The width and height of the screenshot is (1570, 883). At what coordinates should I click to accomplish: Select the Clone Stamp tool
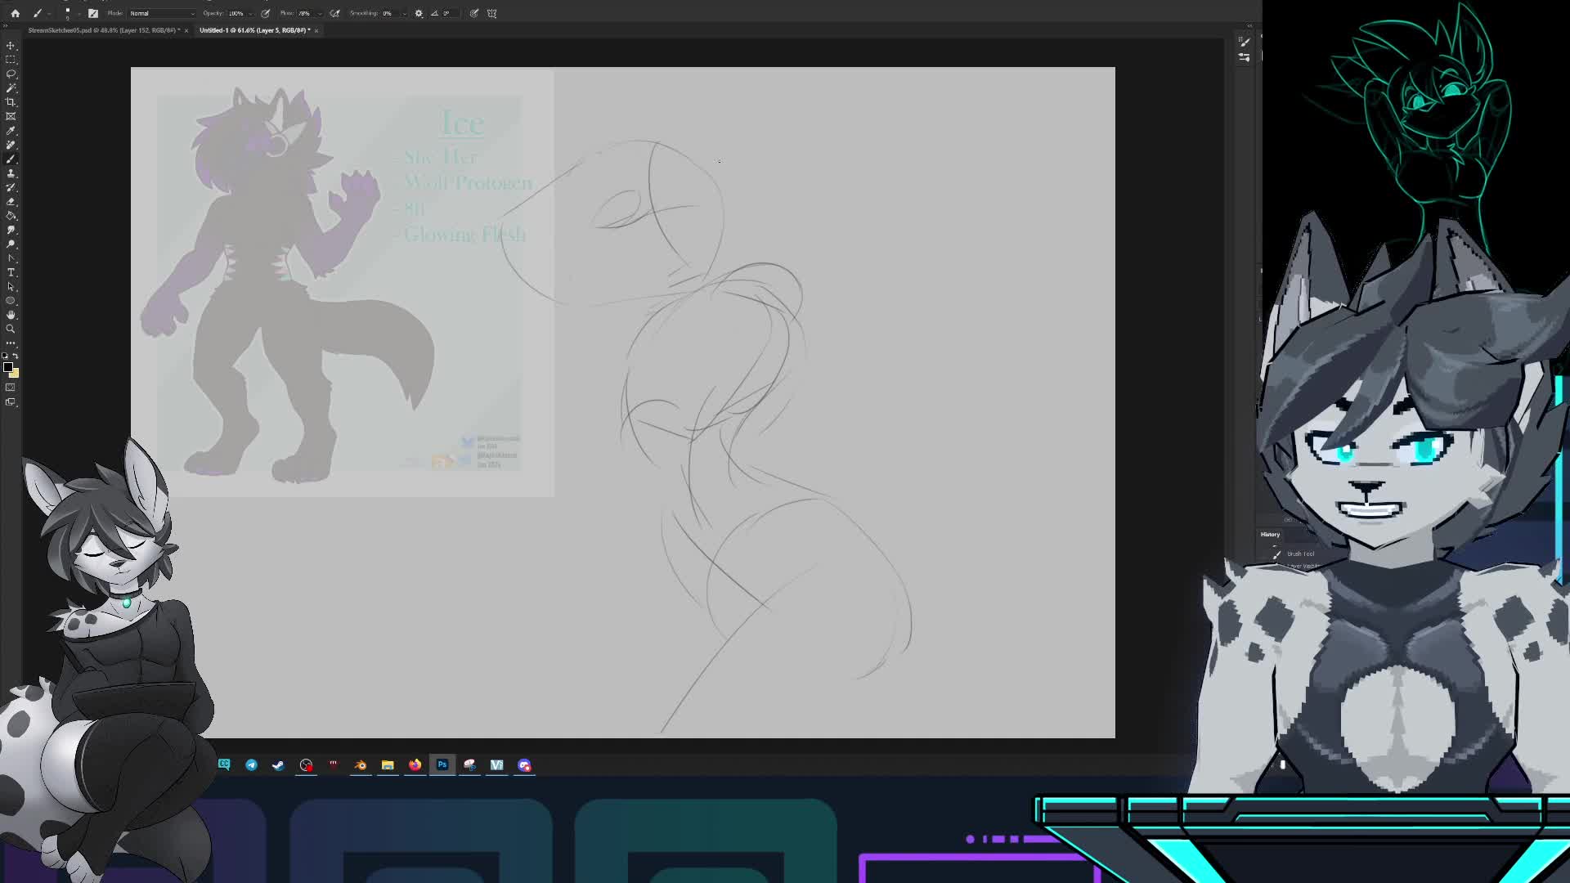point(11,173)
